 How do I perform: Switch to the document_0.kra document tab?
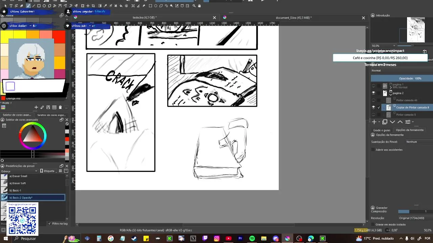294,18
